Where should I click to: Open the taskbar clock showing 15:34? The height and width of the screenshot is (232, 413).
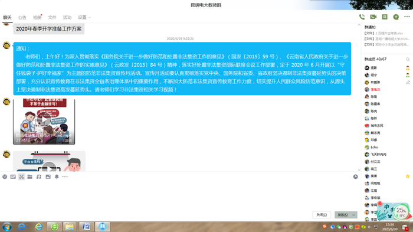coord(389,227)
